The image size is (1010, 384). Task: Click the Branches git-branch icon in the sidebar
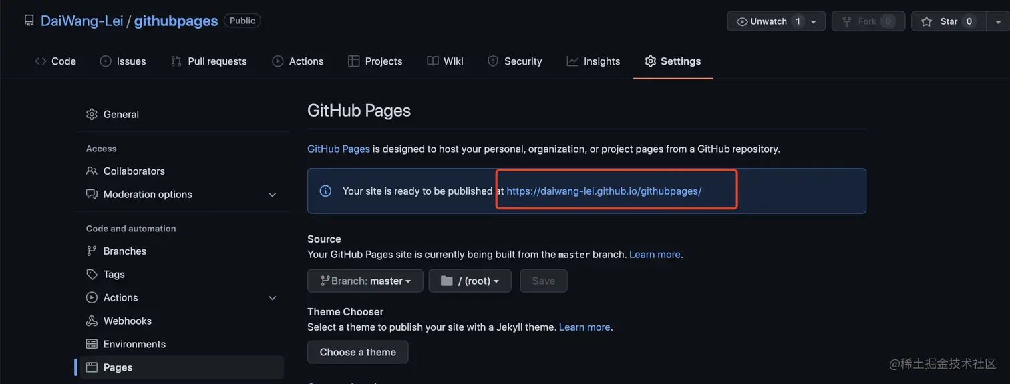click(92, 251)
